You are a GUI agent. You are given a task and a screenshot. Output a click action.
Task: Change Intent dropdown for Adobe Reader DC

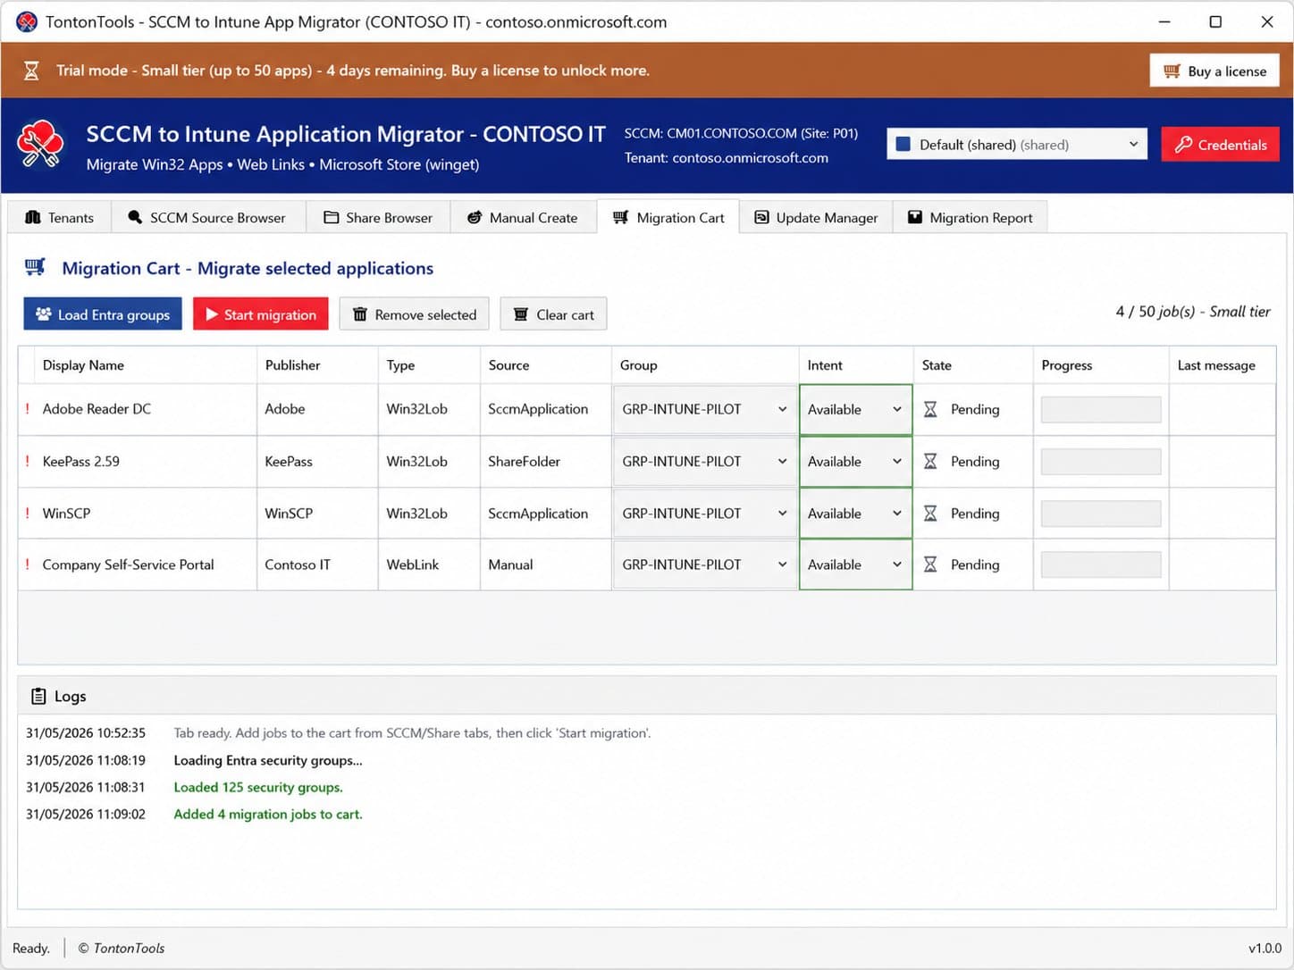coord(856,409)
